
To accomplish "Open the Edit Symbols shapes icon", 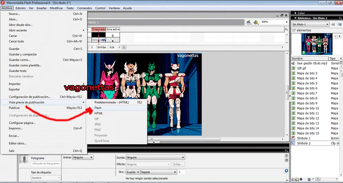I will click(x=256, y=22).
